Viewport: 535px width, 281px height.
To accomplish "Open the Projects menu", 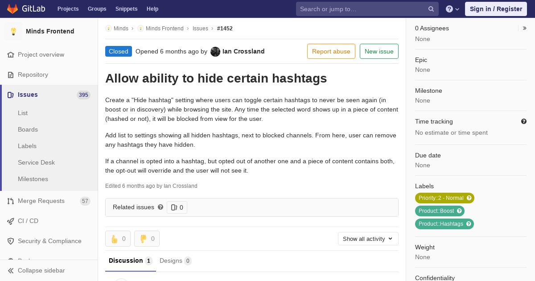I will 68,9.
